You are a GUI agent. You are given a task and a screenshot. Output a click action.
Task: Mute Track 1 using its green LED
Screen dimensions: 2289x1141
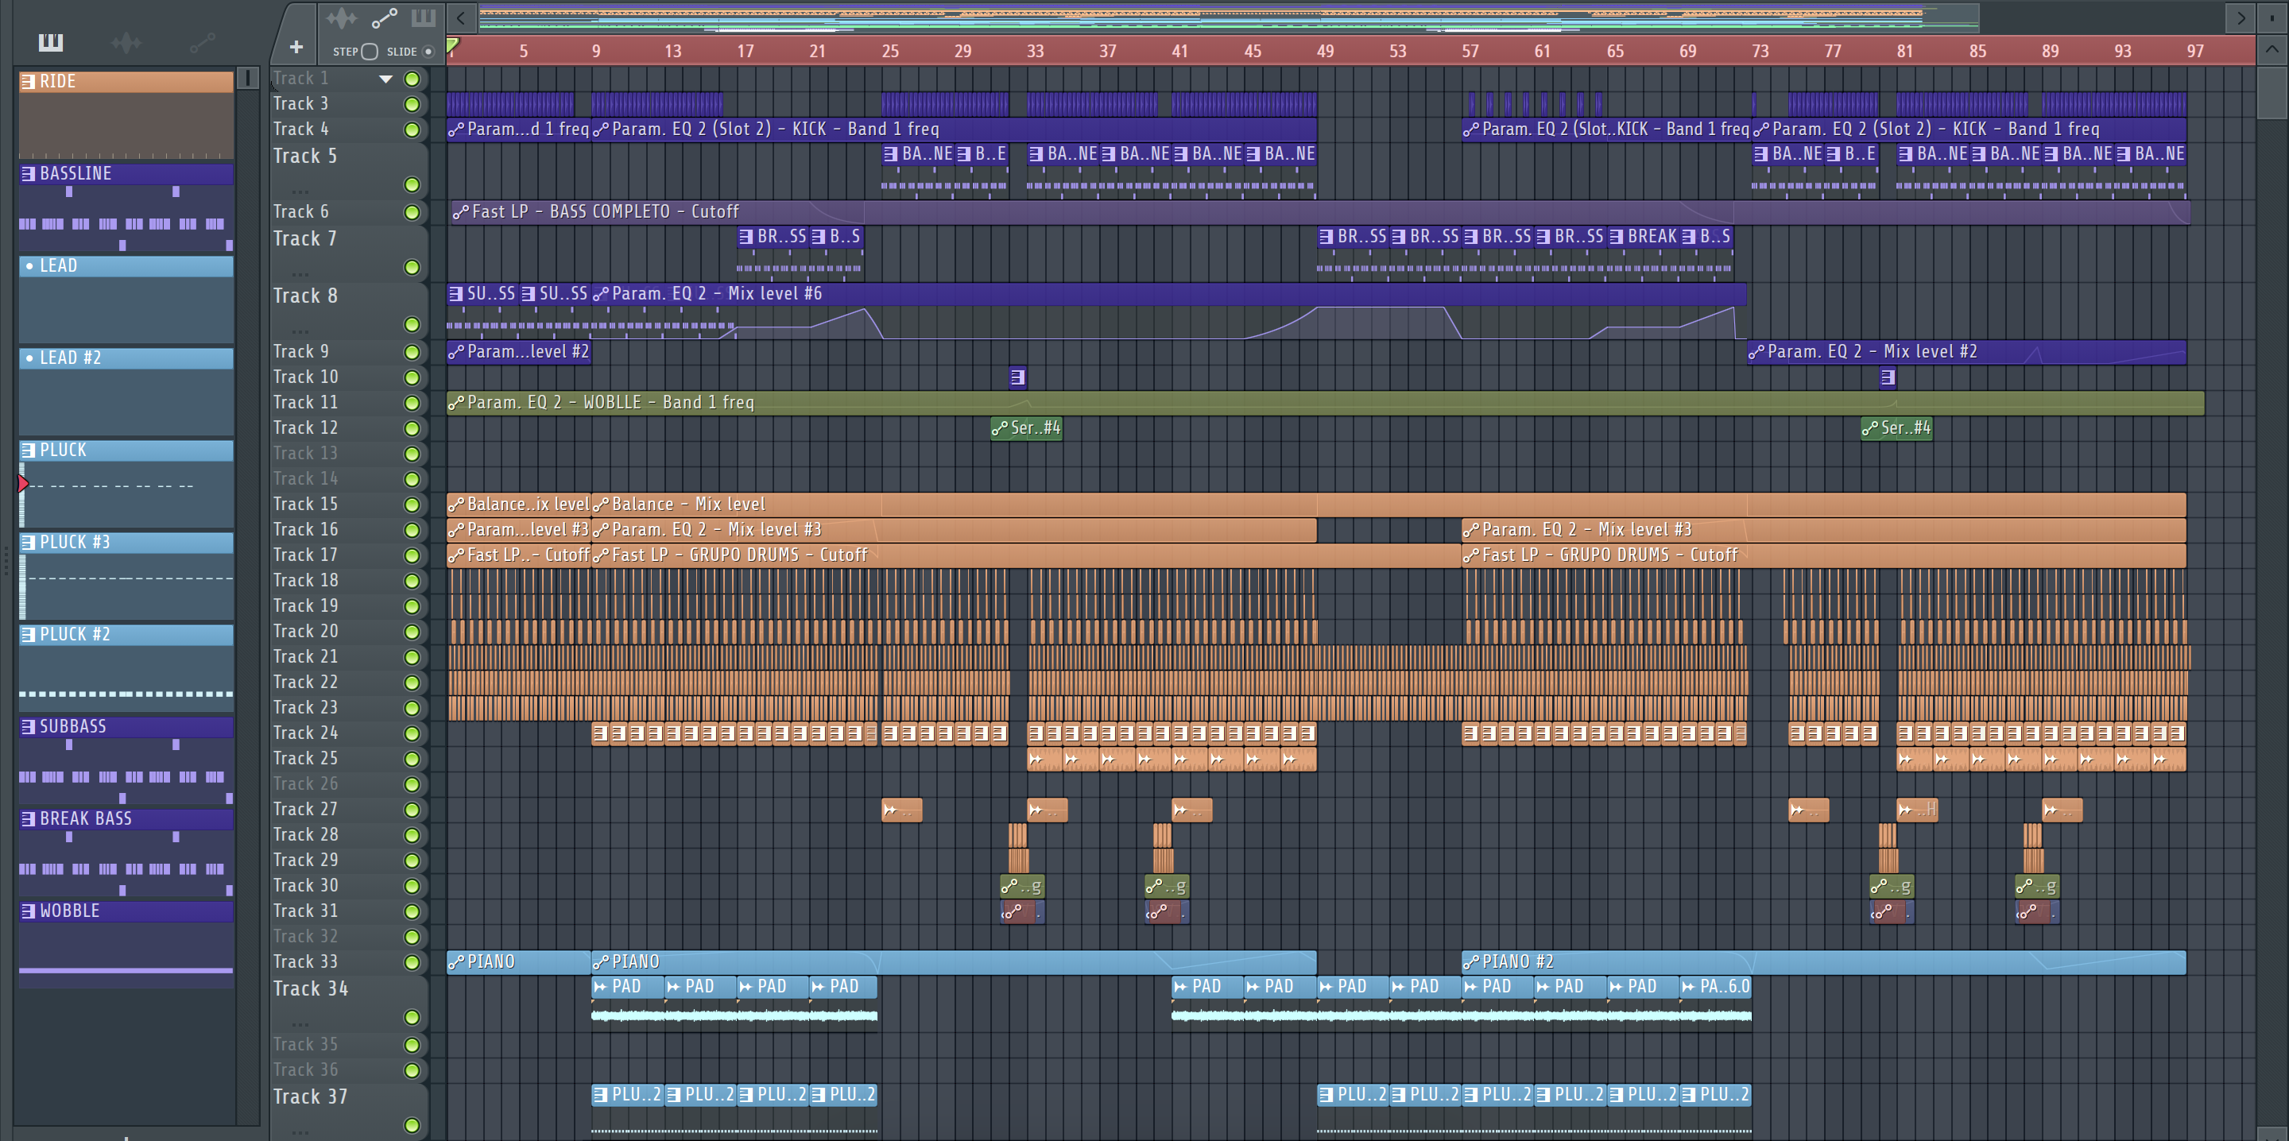[x=412, y=79]
